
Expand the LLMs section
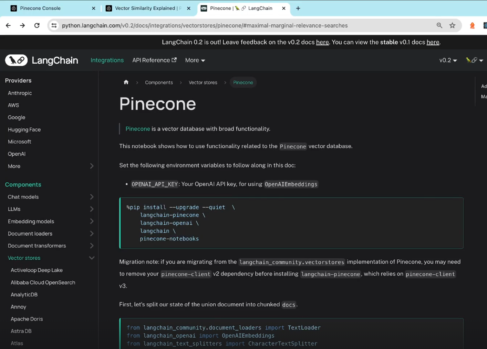point(92,209)
